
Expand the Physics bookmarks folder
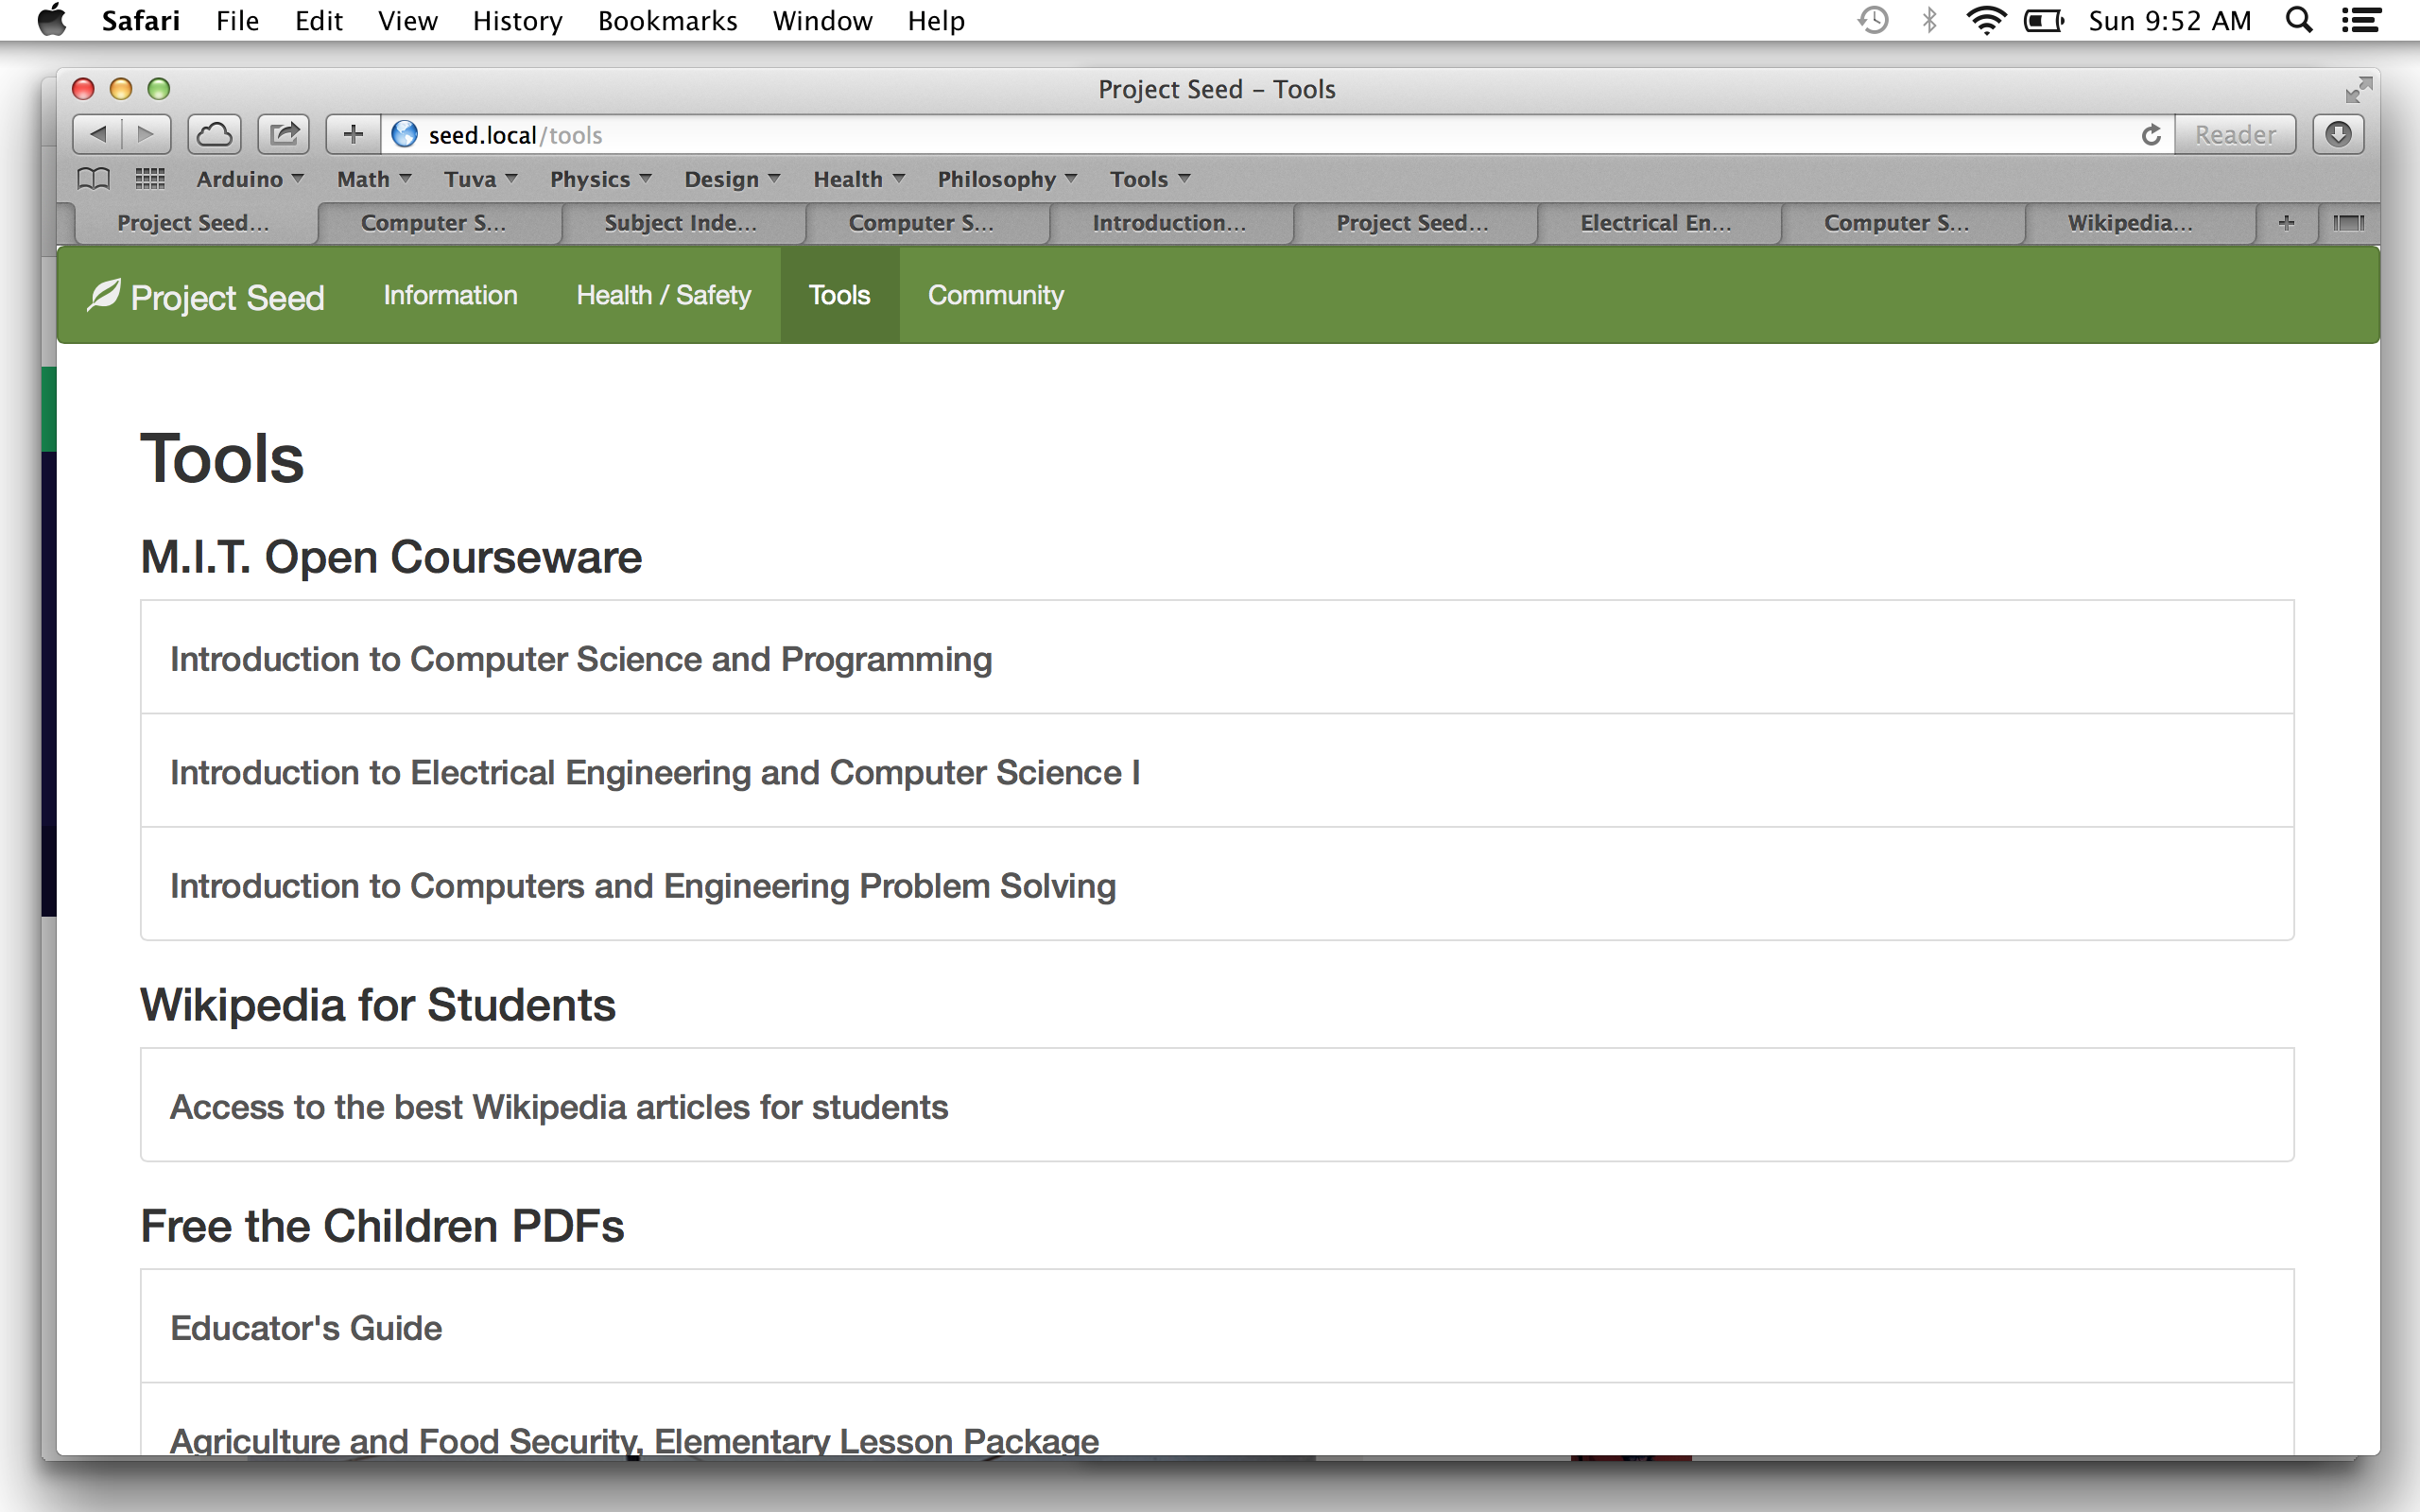tap(600, 179)
